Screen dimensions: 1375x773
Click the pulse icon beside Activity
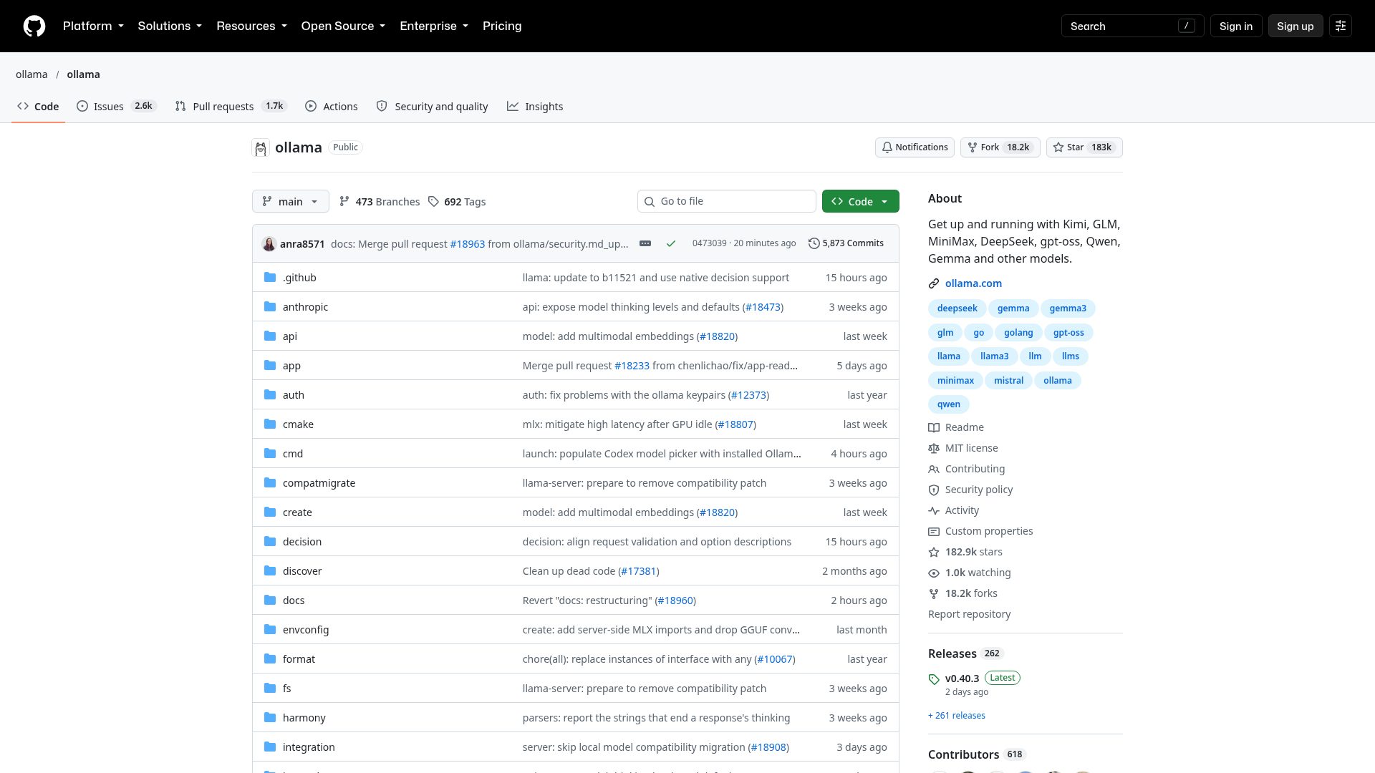(x=934, y=510)
